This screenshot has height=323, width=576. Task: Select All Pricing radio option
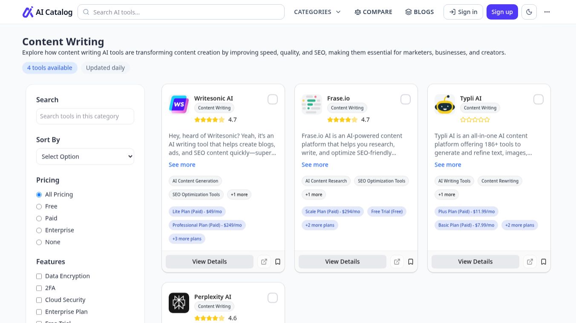coord(39,195)
